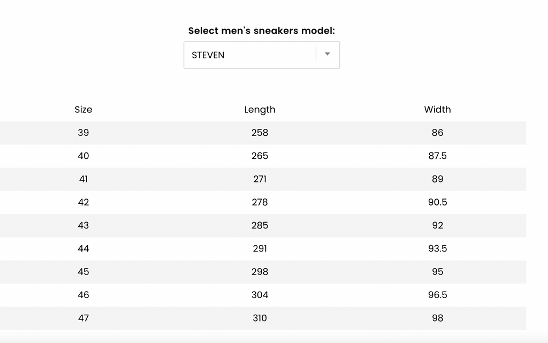The width and height of the screenshot is (548, 343).
Task: Select the size 40 cell
Action: tap(83, 156)
